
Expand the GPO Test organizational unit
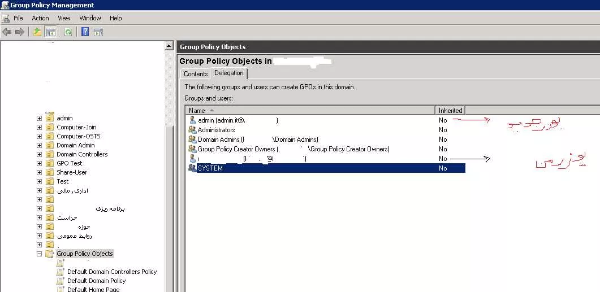point(39,163)
